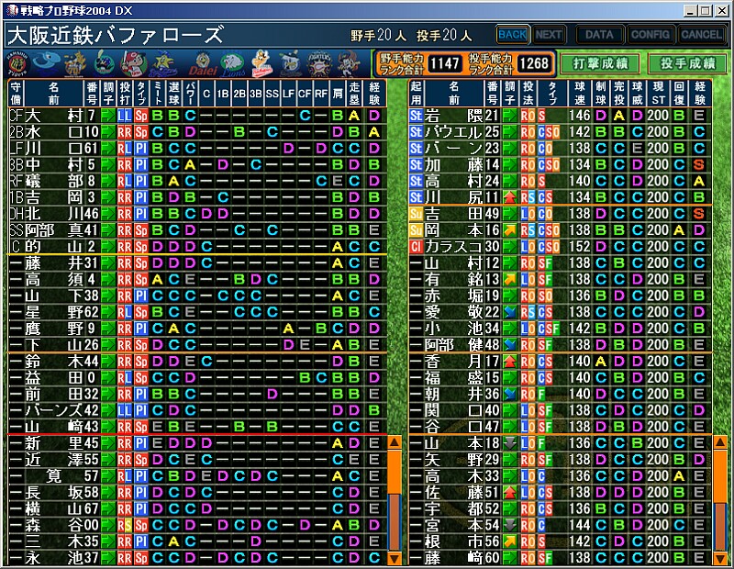Click 大村's green condition arrow icon
This screenshot has width=734, height=569.
point(108,116)
